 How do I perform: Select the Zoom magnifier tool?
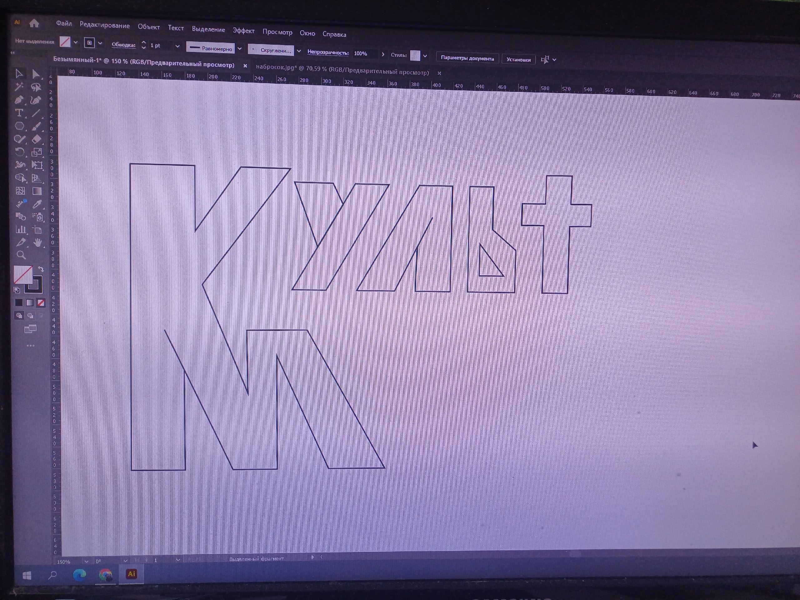point(21,255)
